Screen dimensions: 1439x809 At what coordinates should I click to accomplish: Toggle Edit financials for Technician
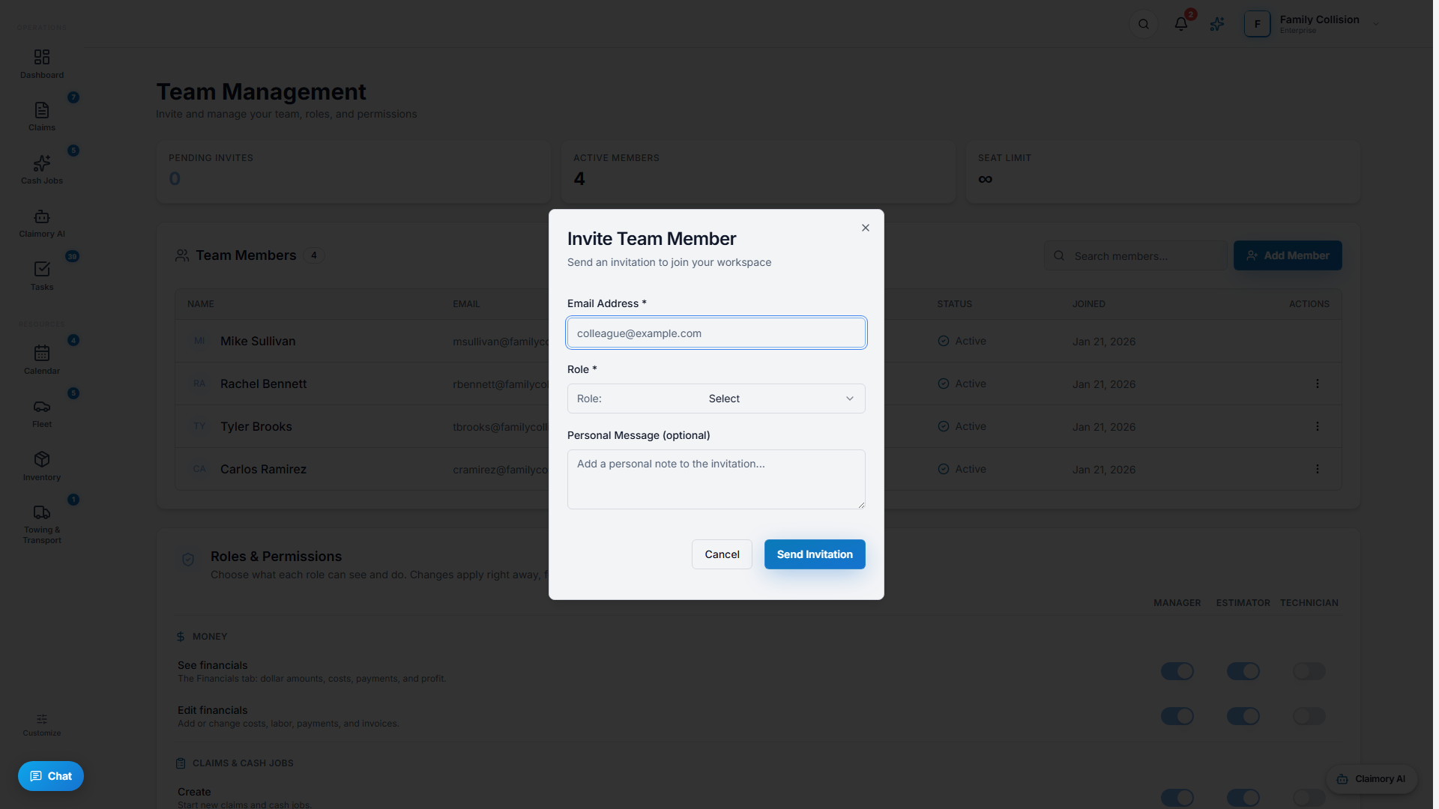1309,716
